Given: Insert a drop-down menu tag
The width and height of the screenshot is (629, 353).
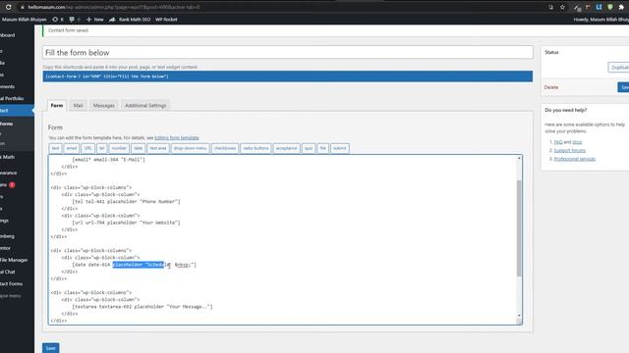Looking at the screenshot, I should (190, 148).
